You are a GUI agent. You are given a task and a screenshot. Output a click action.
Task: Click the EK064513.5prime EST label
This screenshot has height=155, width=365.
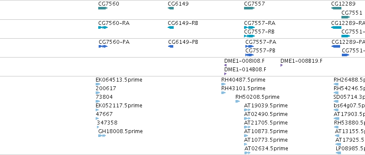[x=119, y=80]
